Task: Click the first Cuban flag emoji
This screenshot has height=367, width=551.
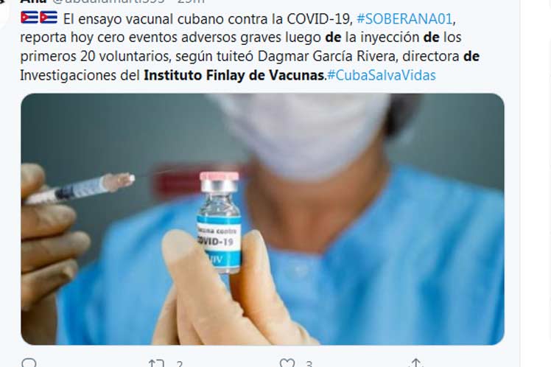Action: [29, 18]
